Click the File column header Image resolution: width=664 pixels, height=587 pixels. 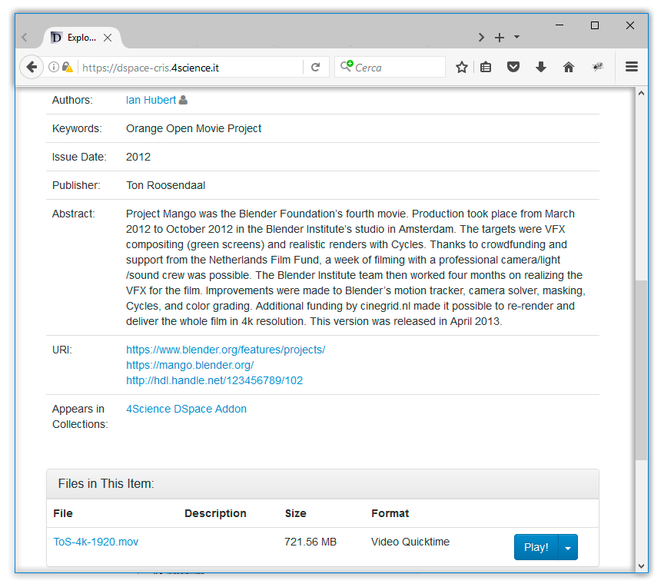coord(63,513)
